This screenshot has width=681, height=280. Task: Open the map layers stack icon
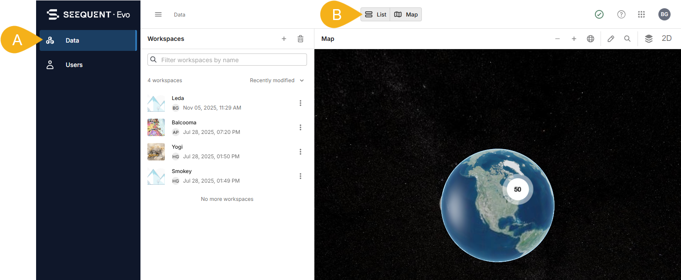pyautogui.click(x=649, y=39)
